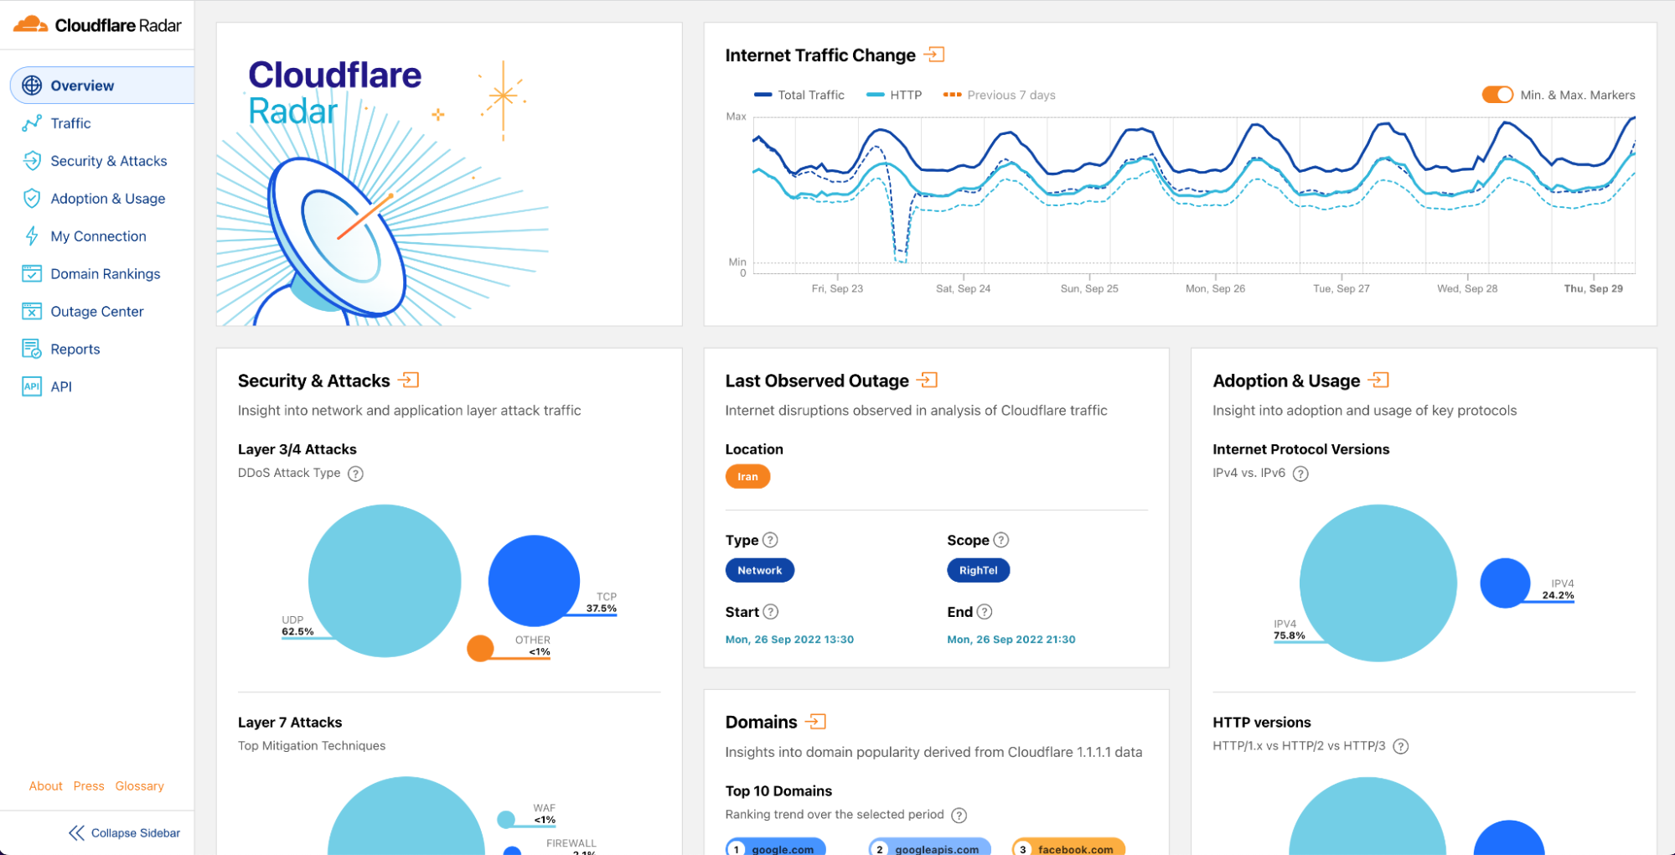Click the small WAF bubble
This screenshot has height=855, width=1675.
tap(506, 819)
